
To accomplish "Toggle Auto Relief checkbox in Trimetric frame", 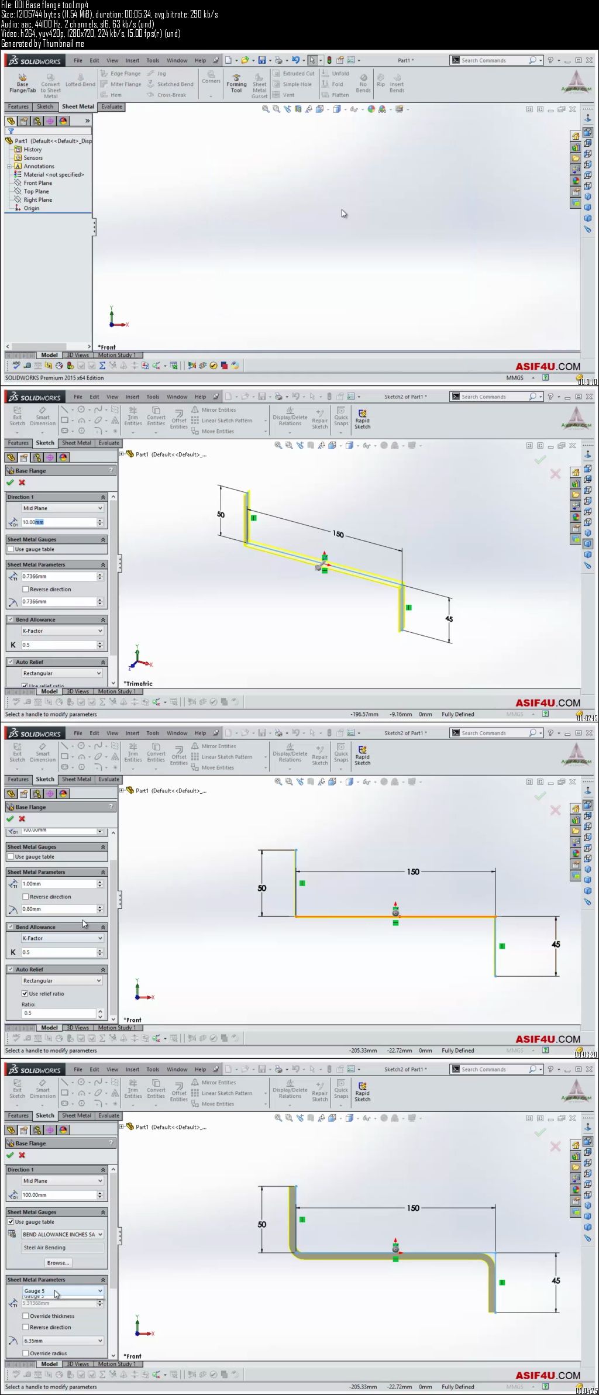I will tap(11, 662).
